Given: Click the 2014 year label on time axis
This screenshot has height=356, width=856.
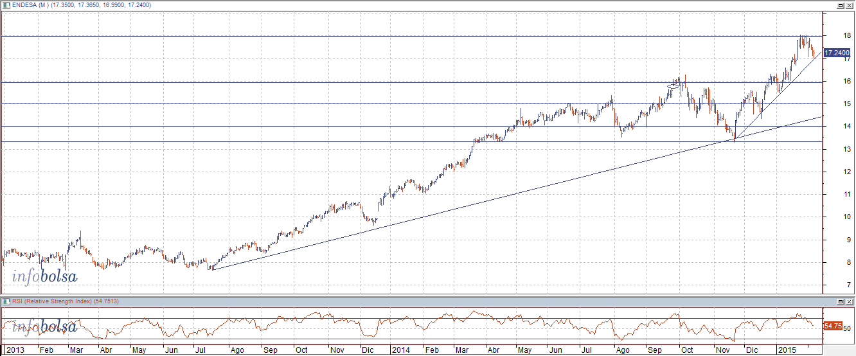Looking at the screenshot, I should pyautogui.click(x=400, y=350).
